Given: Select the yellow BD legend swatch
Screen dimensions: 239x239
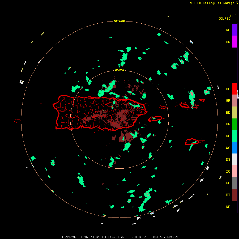Looking at the screenshot, I should tap(234, 113).
